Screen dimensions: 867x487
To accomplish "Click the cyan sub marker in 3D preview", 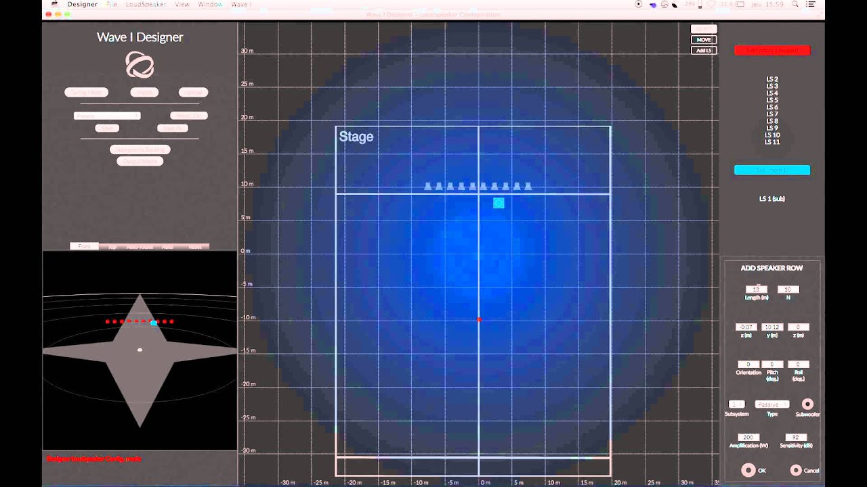I will (154, 323).
